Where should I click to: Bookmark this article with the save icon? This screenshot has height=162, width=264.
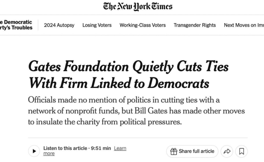click(x=241, y=151)
